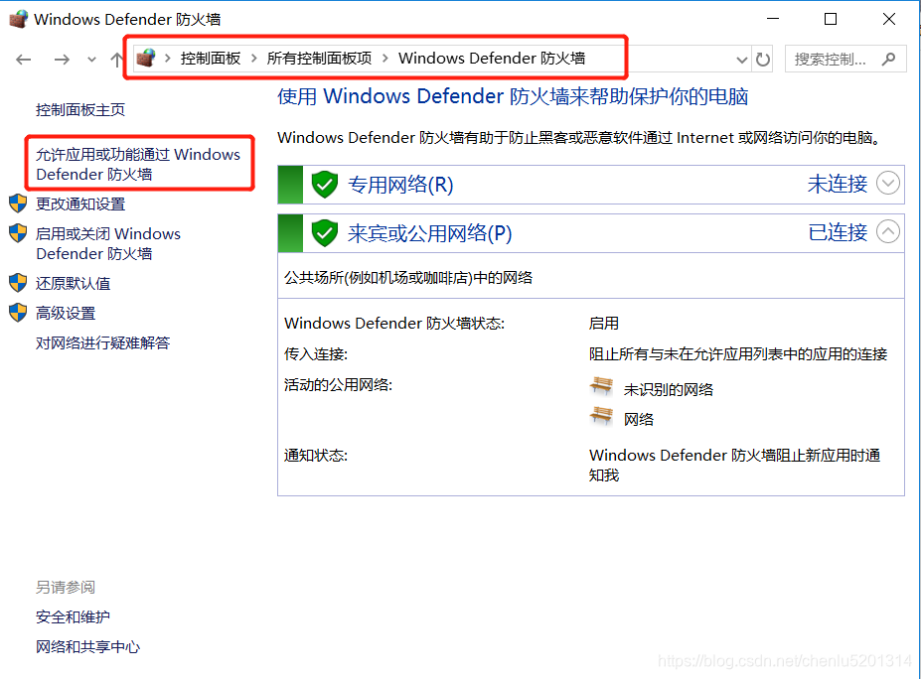Click the search magnifier icon
Screen dimensions: 921x679
coord(888,60)
